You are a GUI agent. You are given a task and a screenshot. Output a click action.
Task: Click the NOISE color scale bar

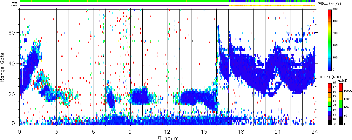click(341, 103)
